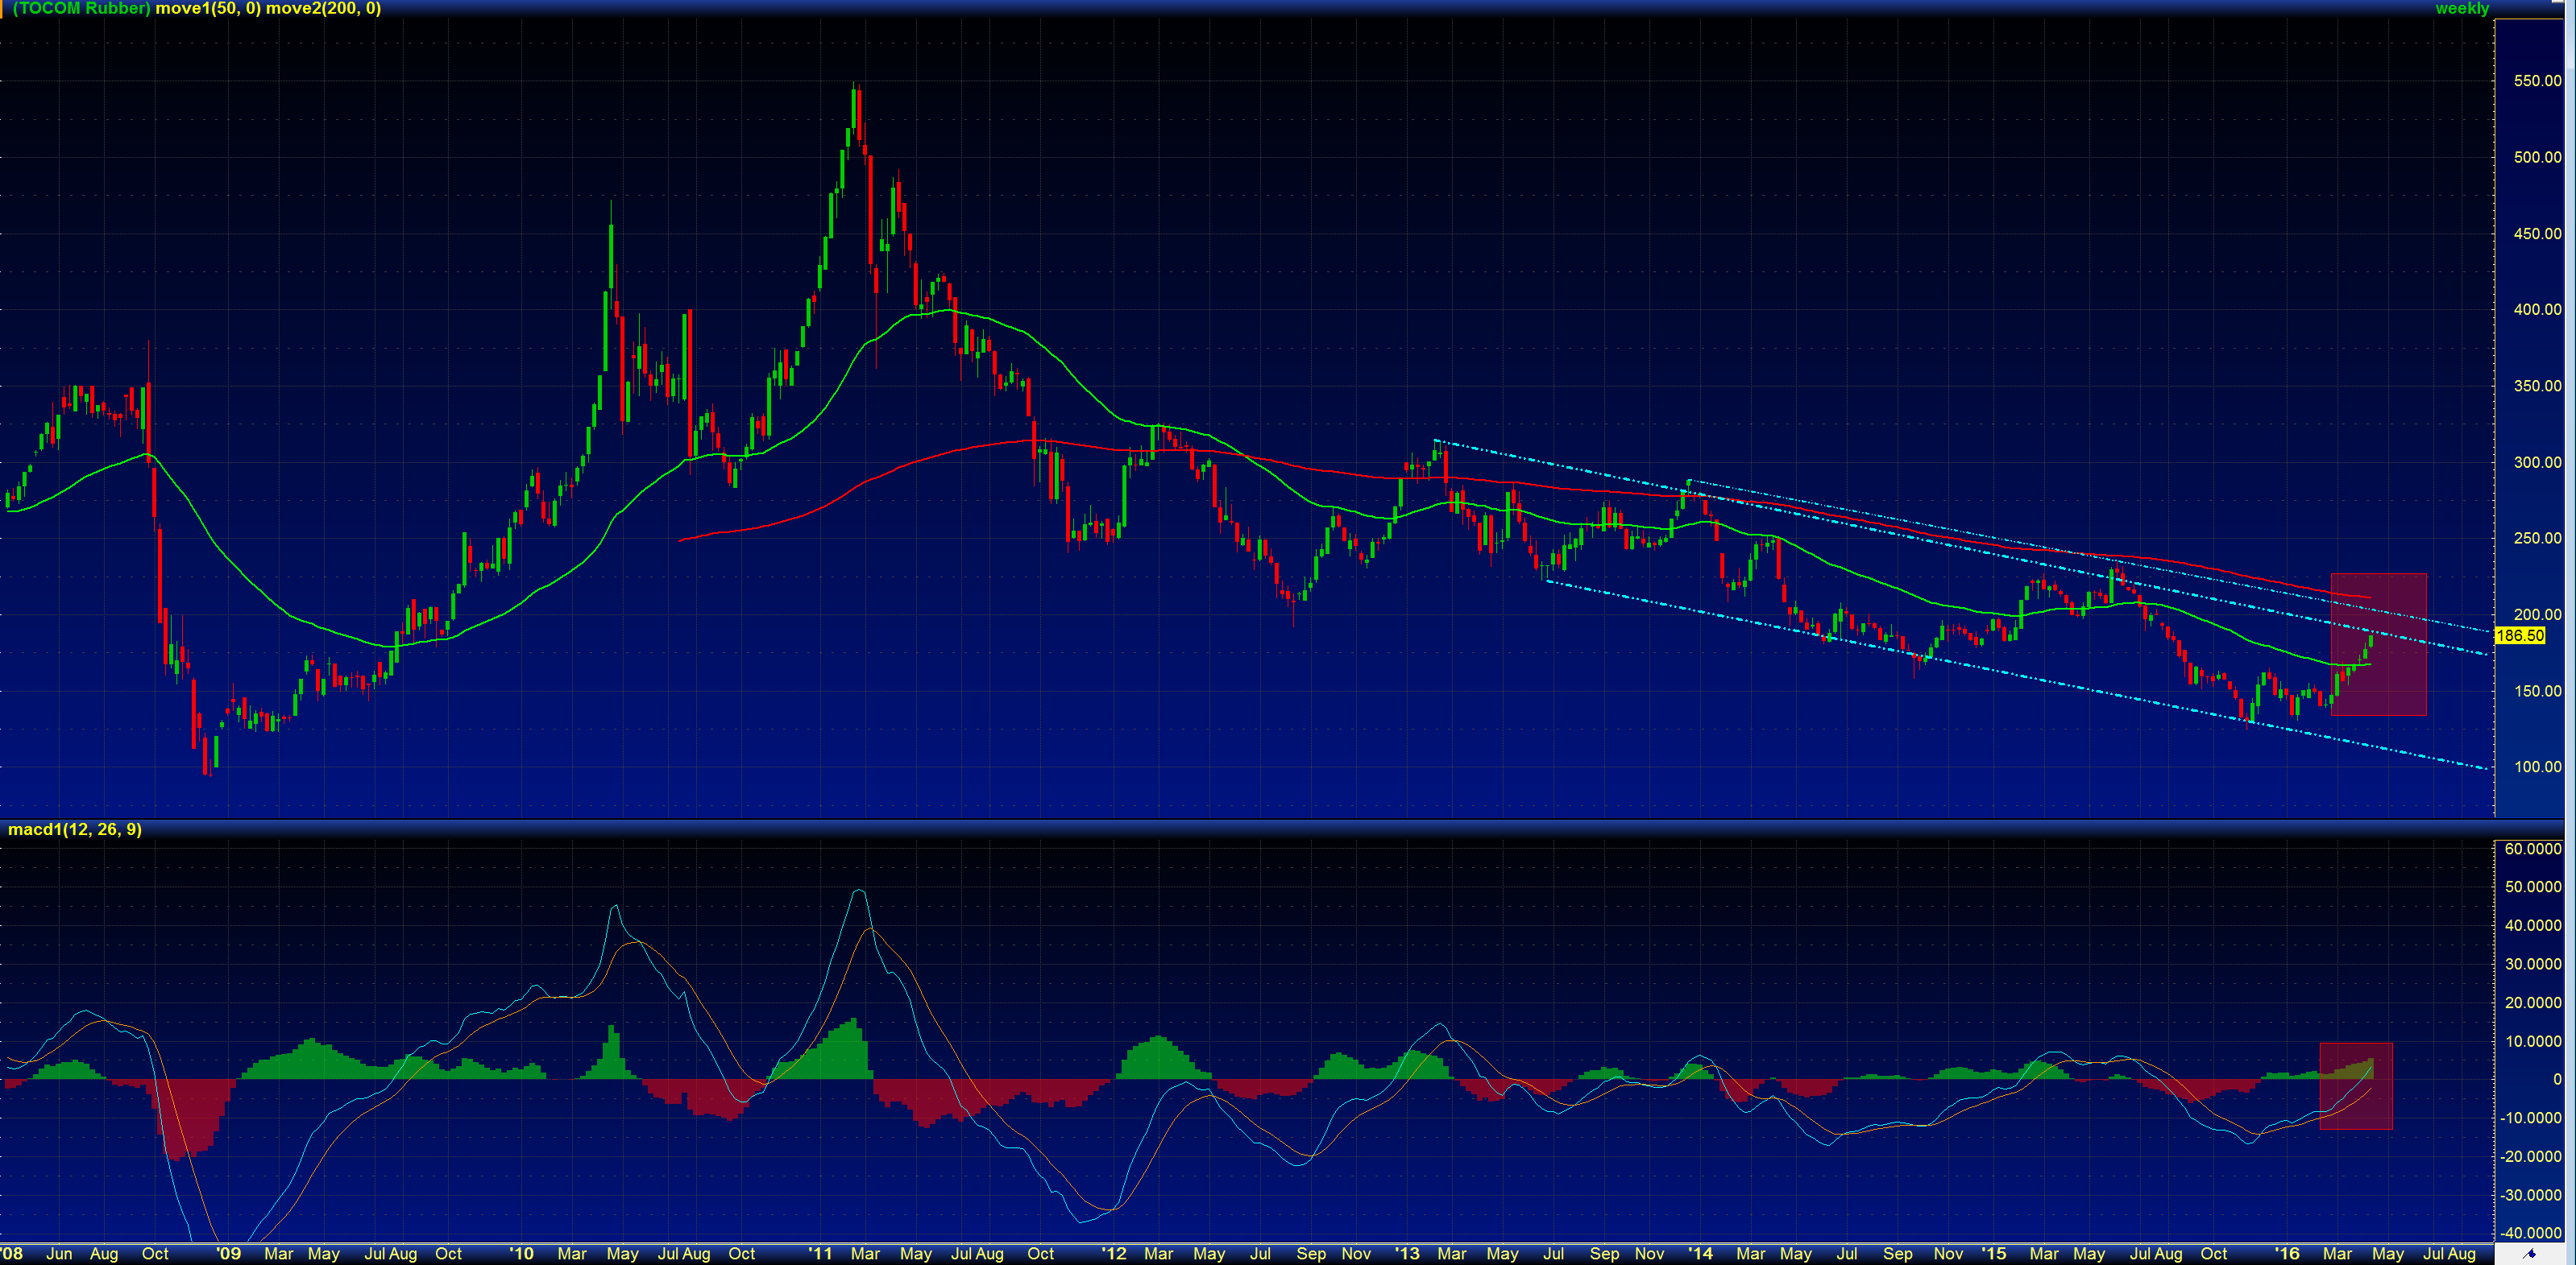Click the -40.0000 MACD axis label

pos(2530,1233)
